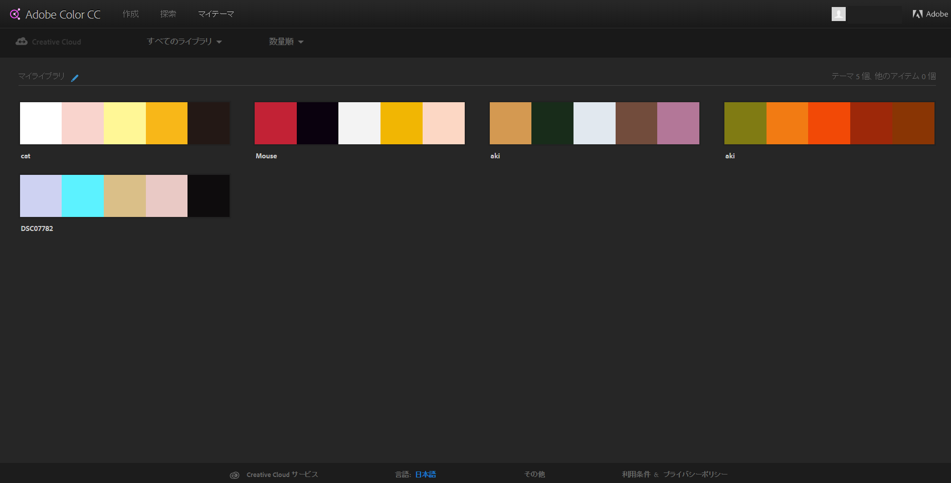Click the DSC07782 theme name label
The width and height of the screenshot is (951, 483).
(x=37, y=228)
